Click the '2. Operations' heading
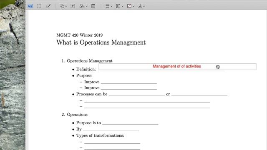 click(74, 115)
